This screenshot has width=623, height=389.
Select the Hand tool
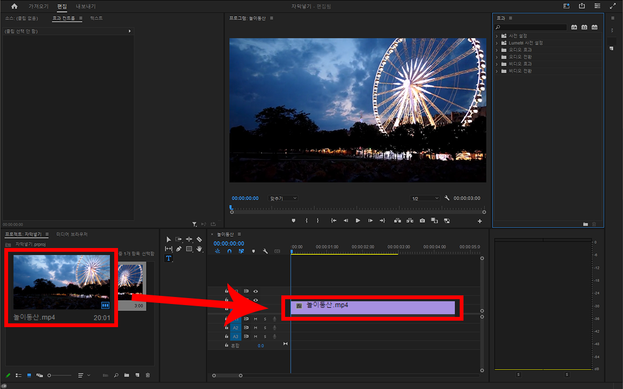click(199, 249)
